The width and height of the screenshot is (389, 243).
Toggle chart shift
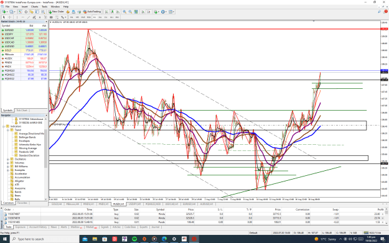pos(149,12)
